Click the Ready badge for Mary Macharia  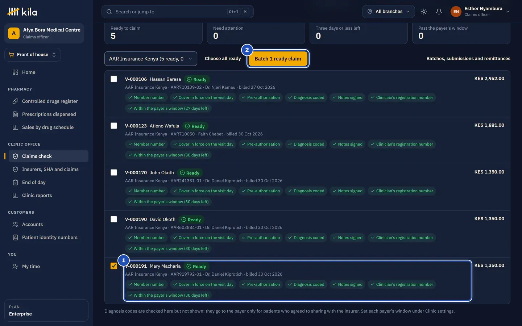coord(196,267)
